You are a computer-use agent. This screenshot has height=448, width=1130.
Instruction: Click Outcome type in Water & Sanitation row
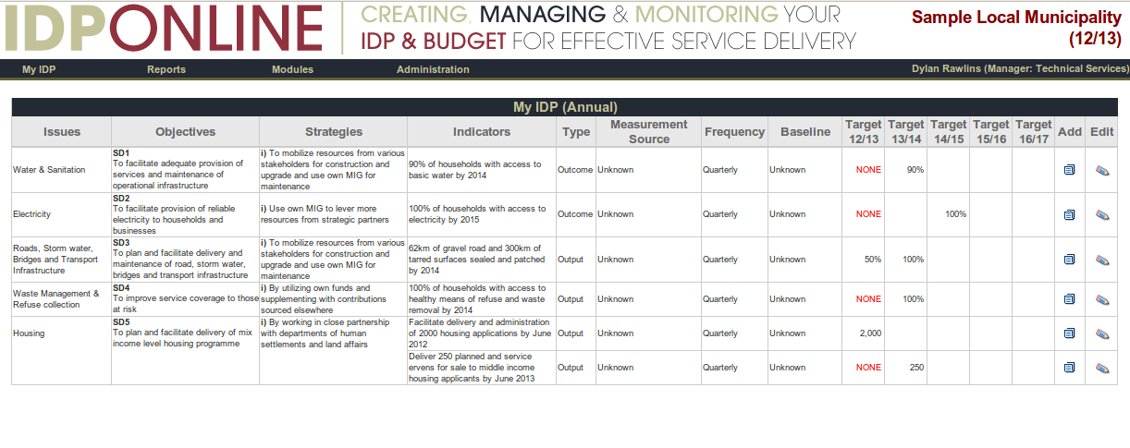pyautogui.click(x=574, y=170)
